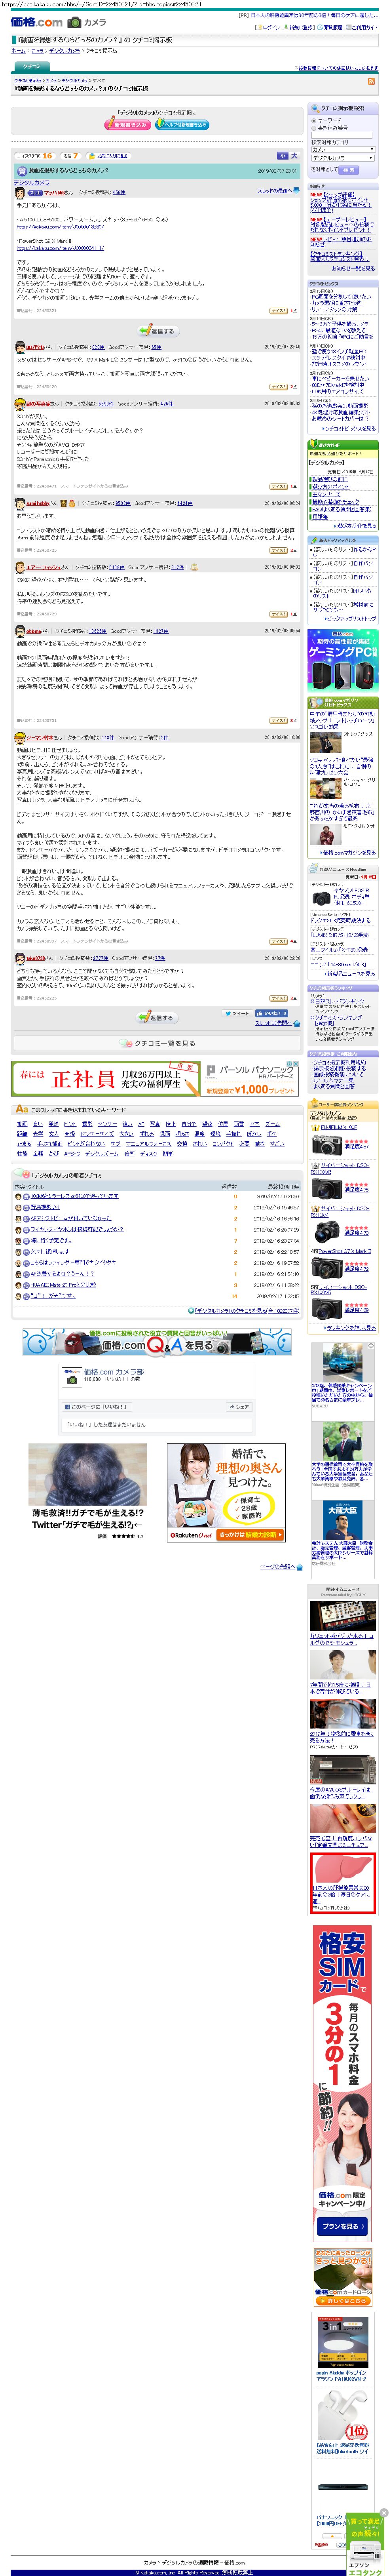The image size is (389, 2576).
Task: Click the 婚活 Rakuten O-net advertisement
Action: pyautogui.click(x=226, y=1493)
